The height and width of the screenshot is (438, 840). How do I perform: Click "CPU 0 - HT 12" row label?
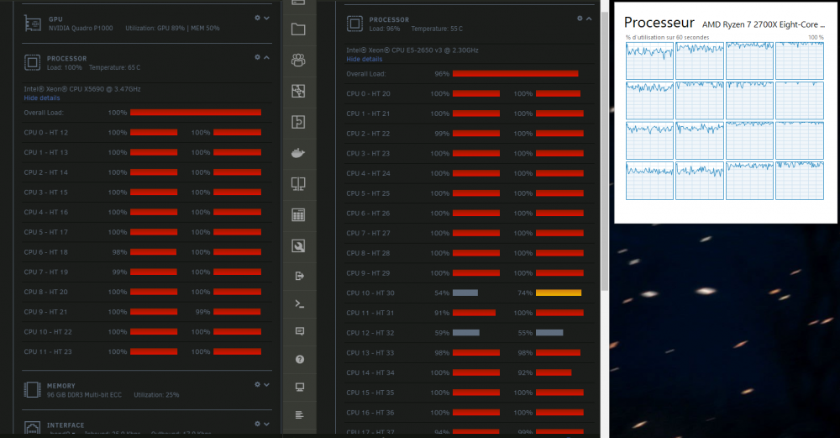pos(46,133)
